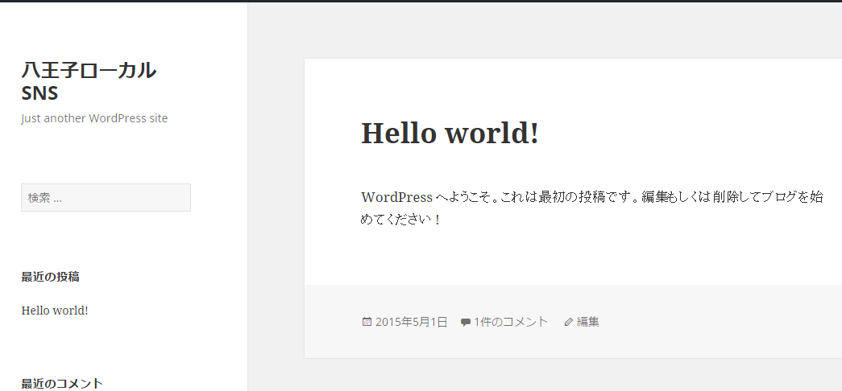Click the comment bubble icon
This screenshot has width=842, height=391.
pos(465,322)
